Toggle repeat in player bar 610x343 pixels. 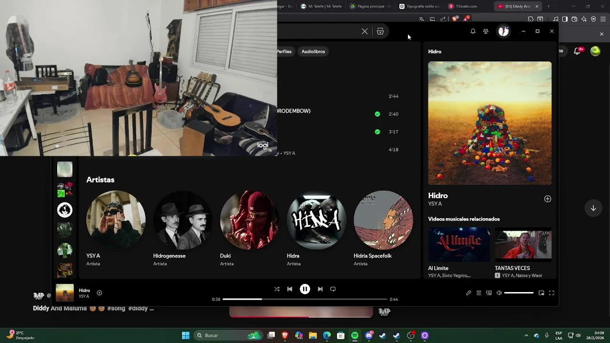coord(333,289)
